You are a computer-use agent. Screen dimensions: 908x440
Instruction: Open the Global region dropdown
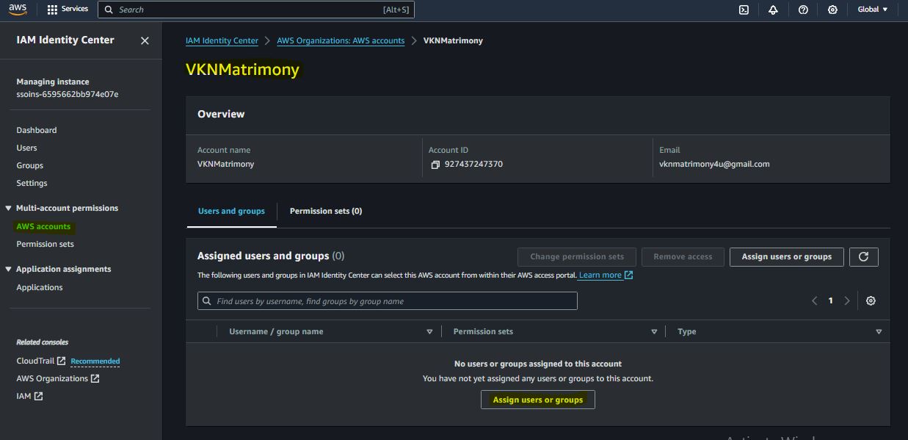(x=873, y=10)
